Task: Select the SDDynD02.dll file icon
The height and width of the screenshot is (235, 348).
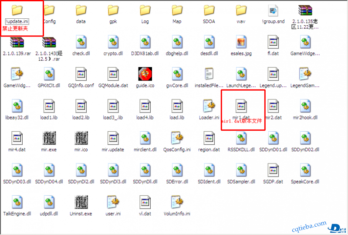Action: coord(305,138)
